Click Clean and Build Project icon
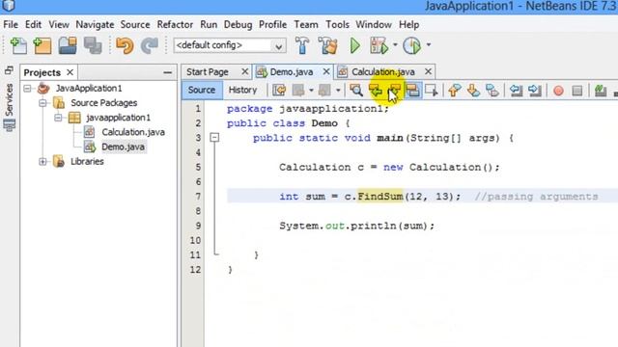Screen dimensions: 618x347 click(x=327, y=45)
